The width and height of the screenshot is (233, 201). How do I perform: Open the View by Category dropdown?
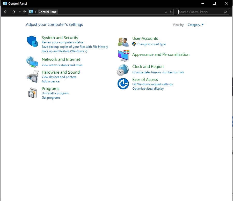click(195, 25)
